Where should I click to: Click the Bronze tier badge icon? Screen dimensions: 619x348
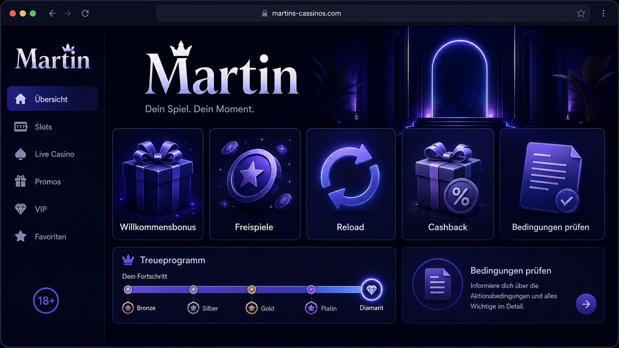coord(128,308)
